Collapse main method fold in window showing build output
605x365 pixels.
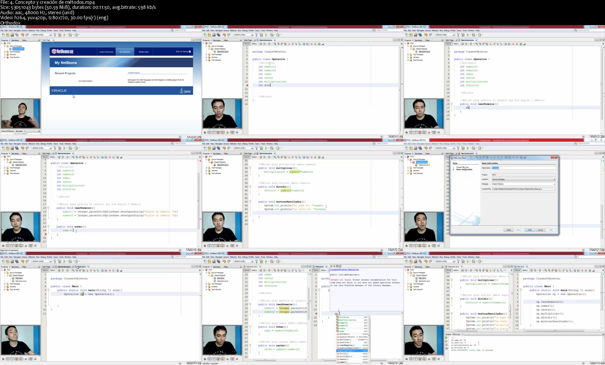pos(521,290)
